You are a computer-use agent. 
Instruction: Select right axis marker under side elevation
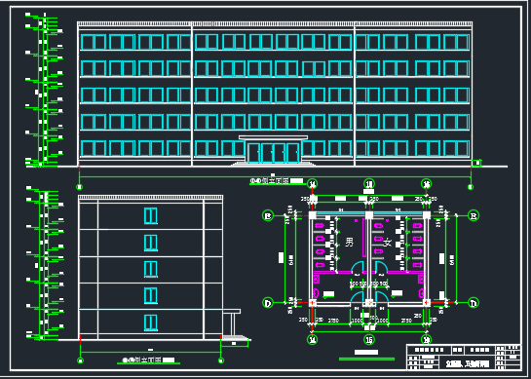(221, 360)
